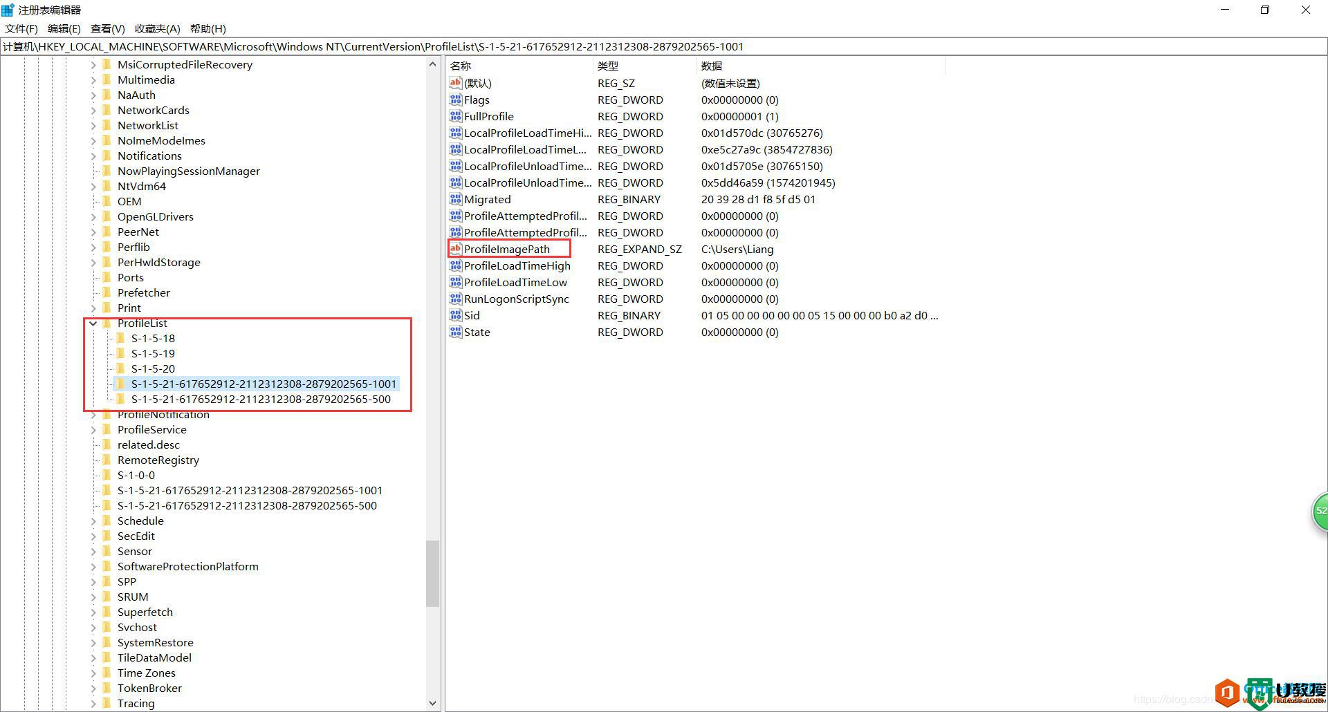Click the folder icon of S-1-5-18
1328x712 pixels.
[x=120, y=338]
